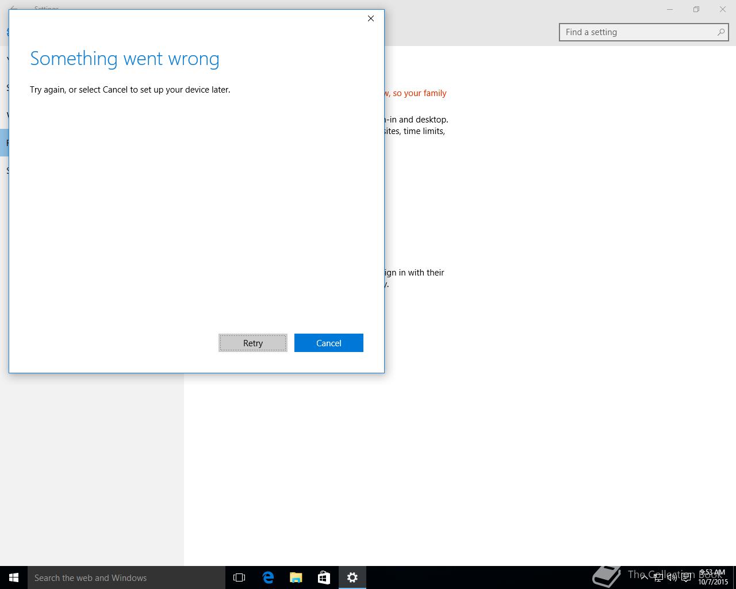Focus the Find a setting search box
Image resolution: width=736 pixels, height=589 pixels.
point(644,32)
